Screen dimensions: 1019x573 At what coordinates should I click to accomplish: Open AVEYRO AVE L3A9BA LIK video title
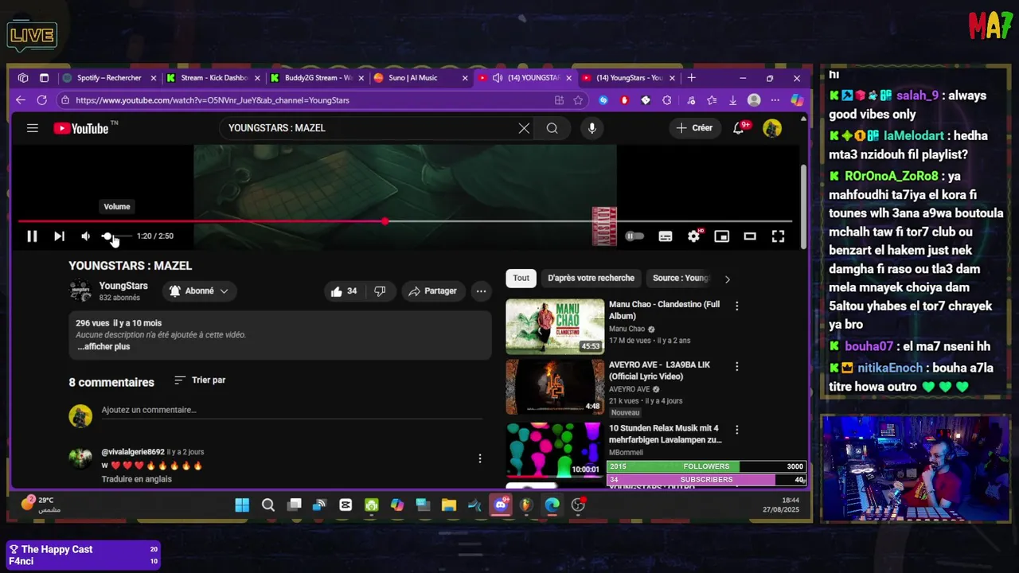click(659, 370)
